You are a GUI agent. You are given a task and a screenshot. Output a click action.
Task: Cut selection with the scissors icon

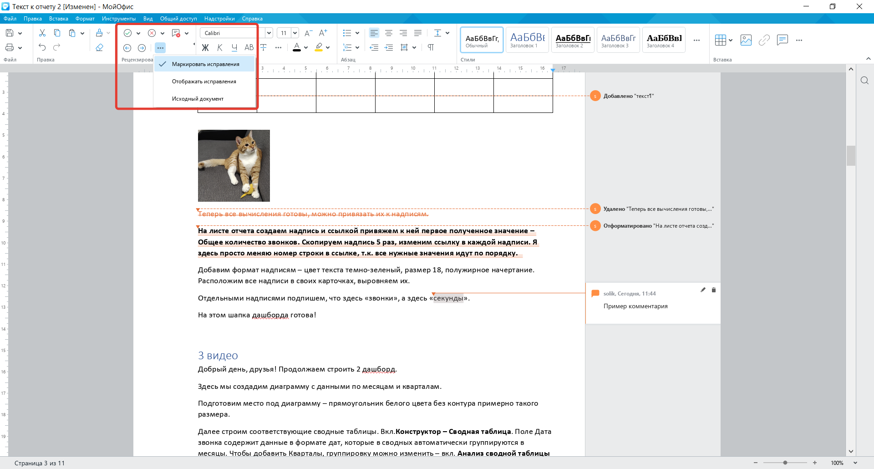(x=42, y=33)
